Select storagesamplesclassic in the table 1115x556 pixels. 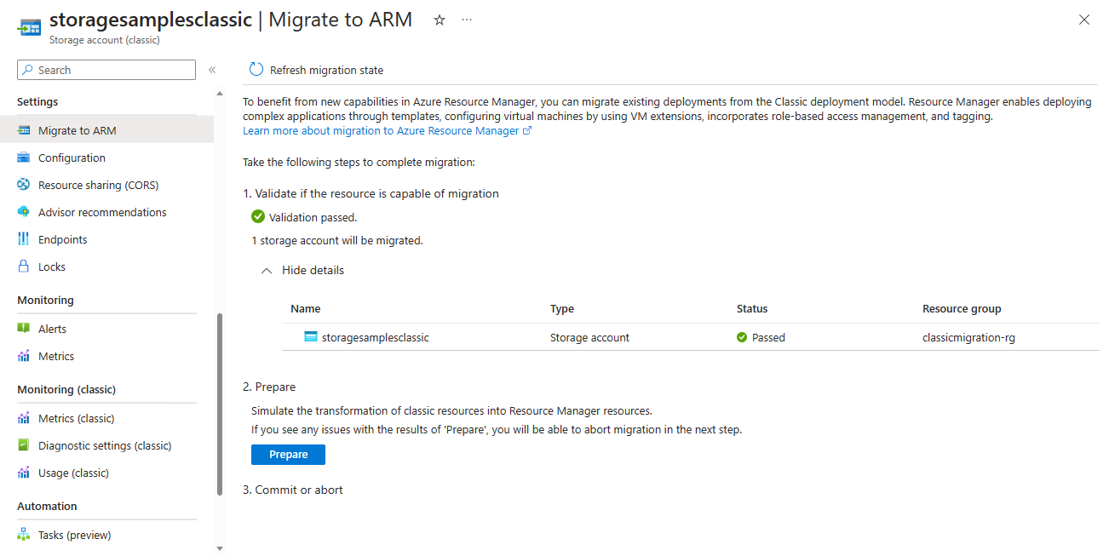coord(375,337)
